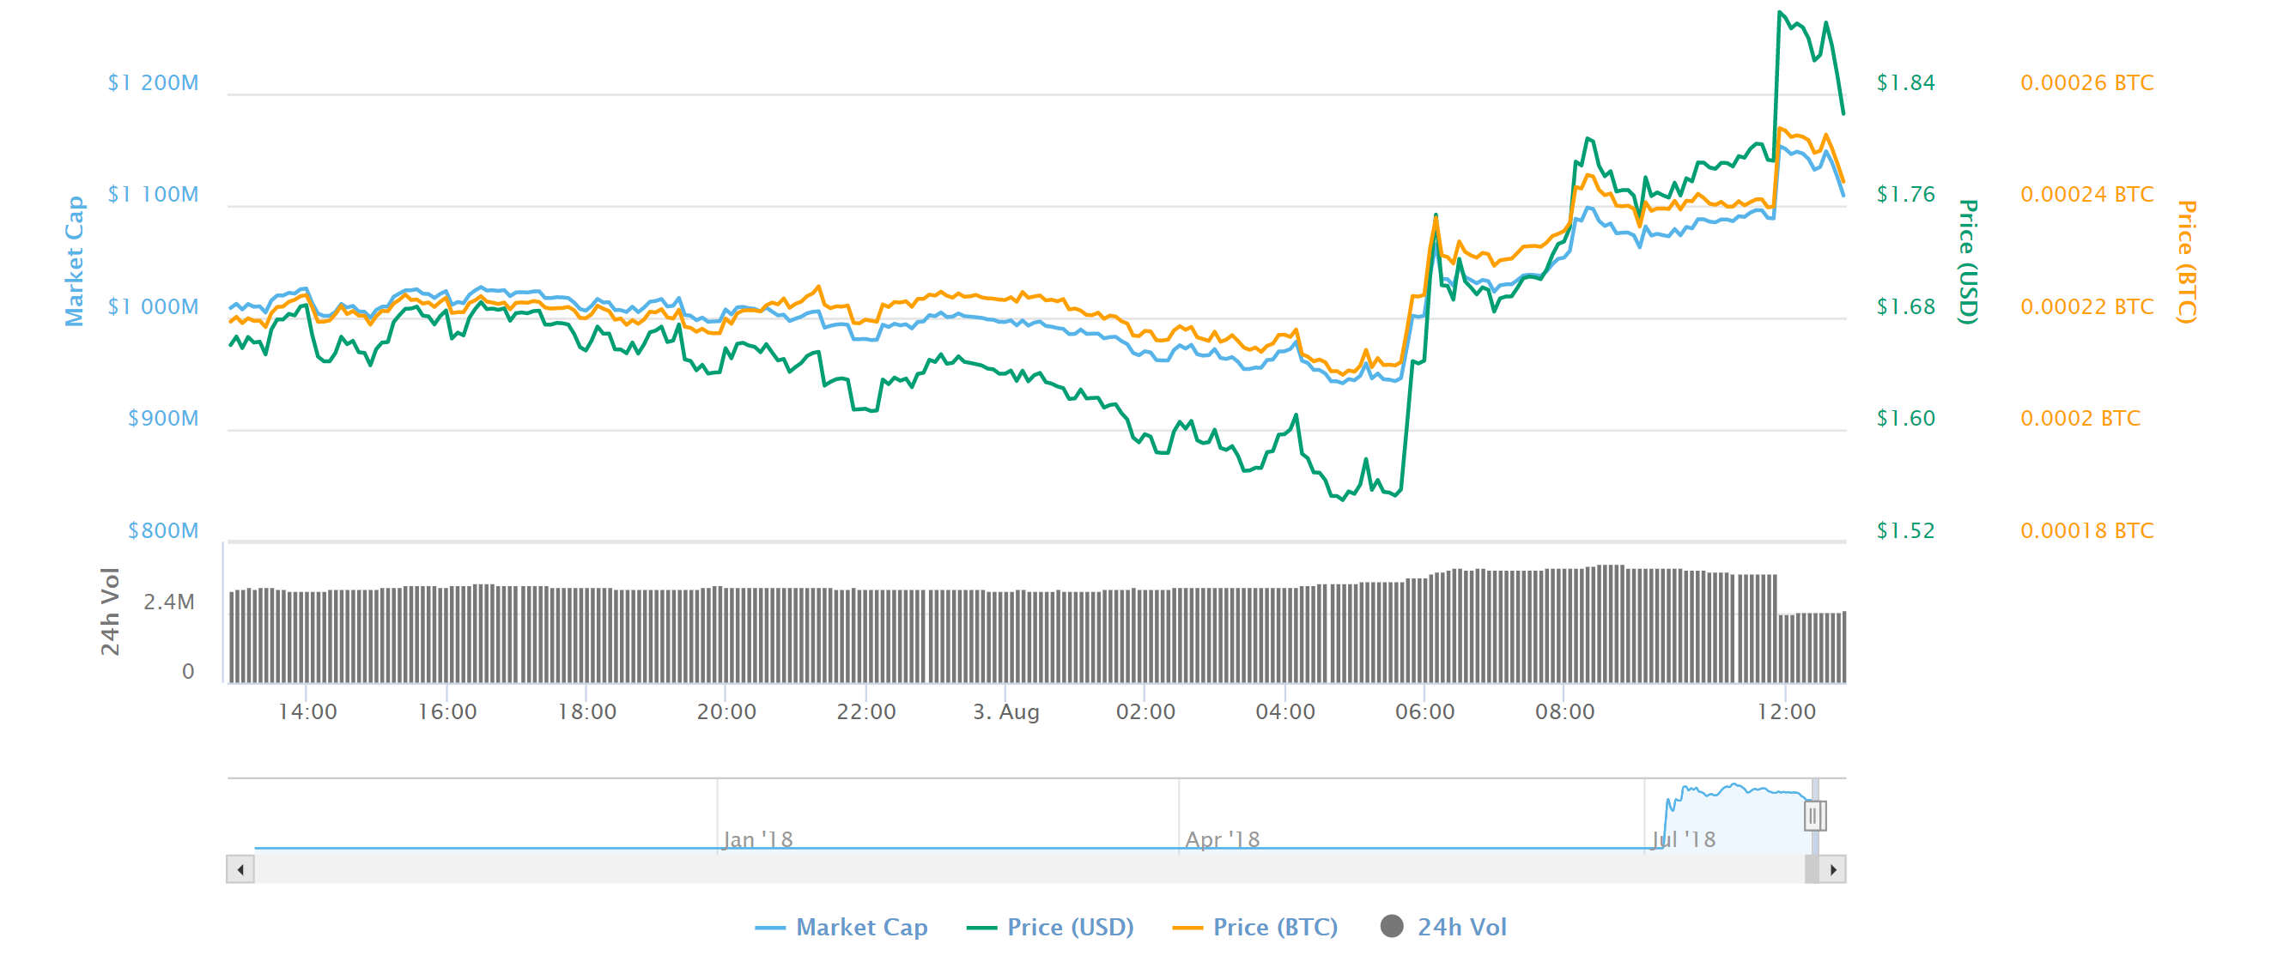Toggle the Price (BTC) legend item
The image size is (2277, 956).
(1275, 927)
